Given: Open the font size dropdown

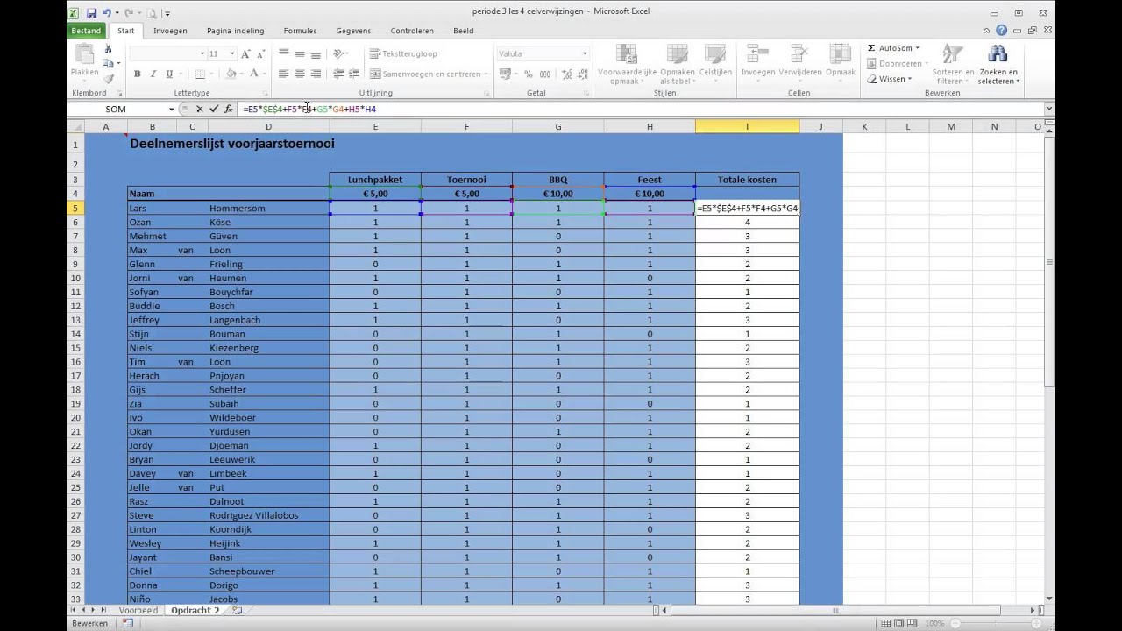Looking at the screenshot, I should click(x=232, y=54).
